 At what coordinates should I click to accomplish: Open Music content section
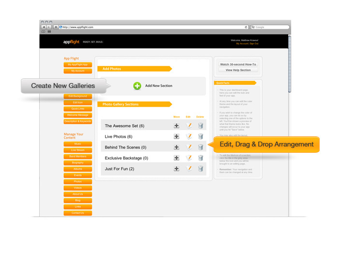pos(78,144)
